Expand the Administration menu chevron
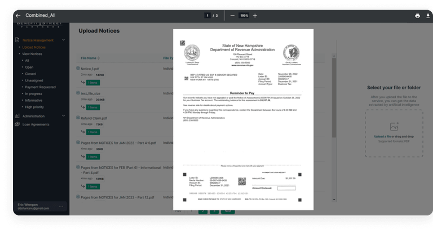The image size is (433, 231). (64, 116)
